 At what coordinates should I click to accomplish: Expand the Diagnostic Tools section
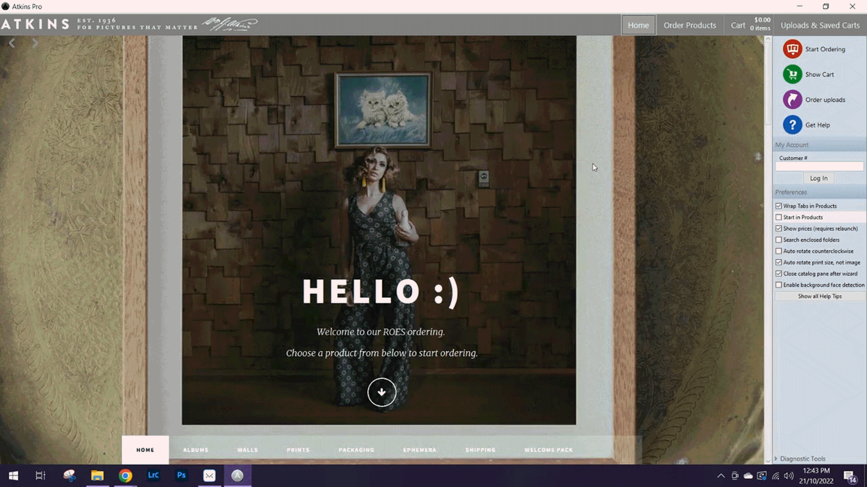click(x=801, y=459)
